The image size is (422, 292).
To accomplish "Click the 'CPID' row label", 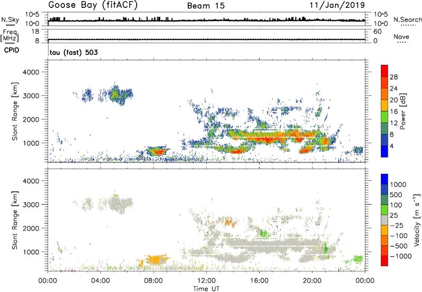I will pyautogui.click(x=12, y=50).
